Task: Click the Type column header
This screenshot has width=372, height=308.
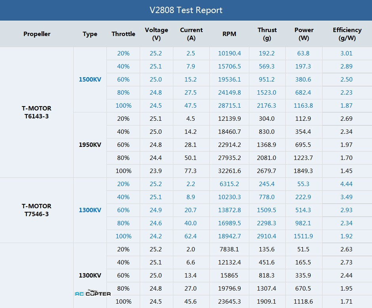Action: coord(90,34)
